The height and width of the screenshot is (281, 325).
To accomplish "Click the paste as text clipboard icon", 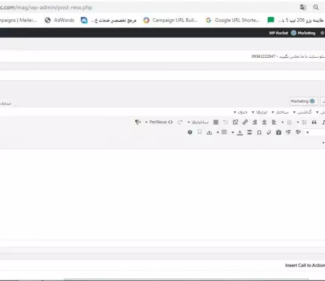I will pyautogui.click(x=279, y=133).
